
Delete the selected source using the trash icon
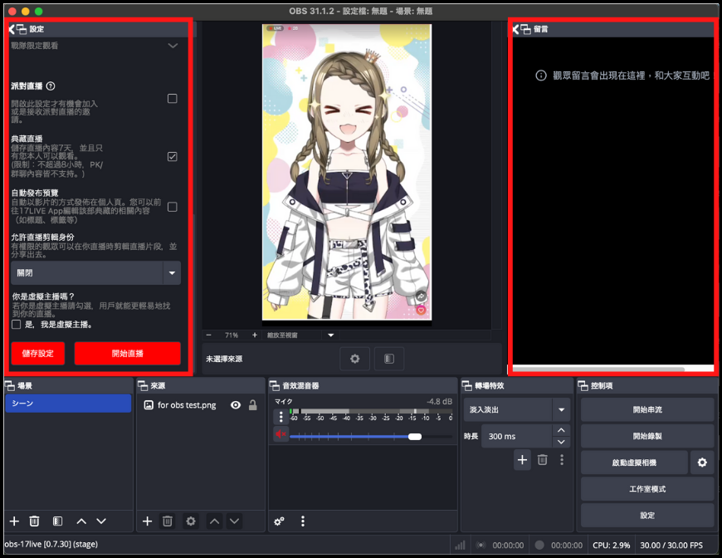[x=168, y=521]
